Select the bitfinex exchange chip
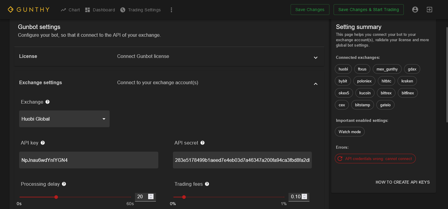Image resolution: width=448 pixels, height=209 pixels. (x=408, y=93)
